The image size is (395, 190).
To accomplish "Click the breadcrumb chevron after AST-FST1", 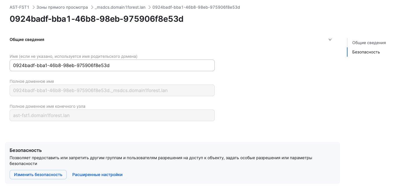I will pyautogui.click(x=33, y=7).
